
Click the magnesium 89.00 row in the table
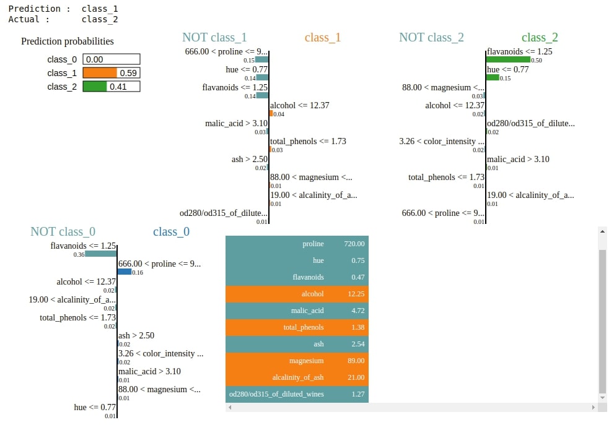(x=296, y=361)
